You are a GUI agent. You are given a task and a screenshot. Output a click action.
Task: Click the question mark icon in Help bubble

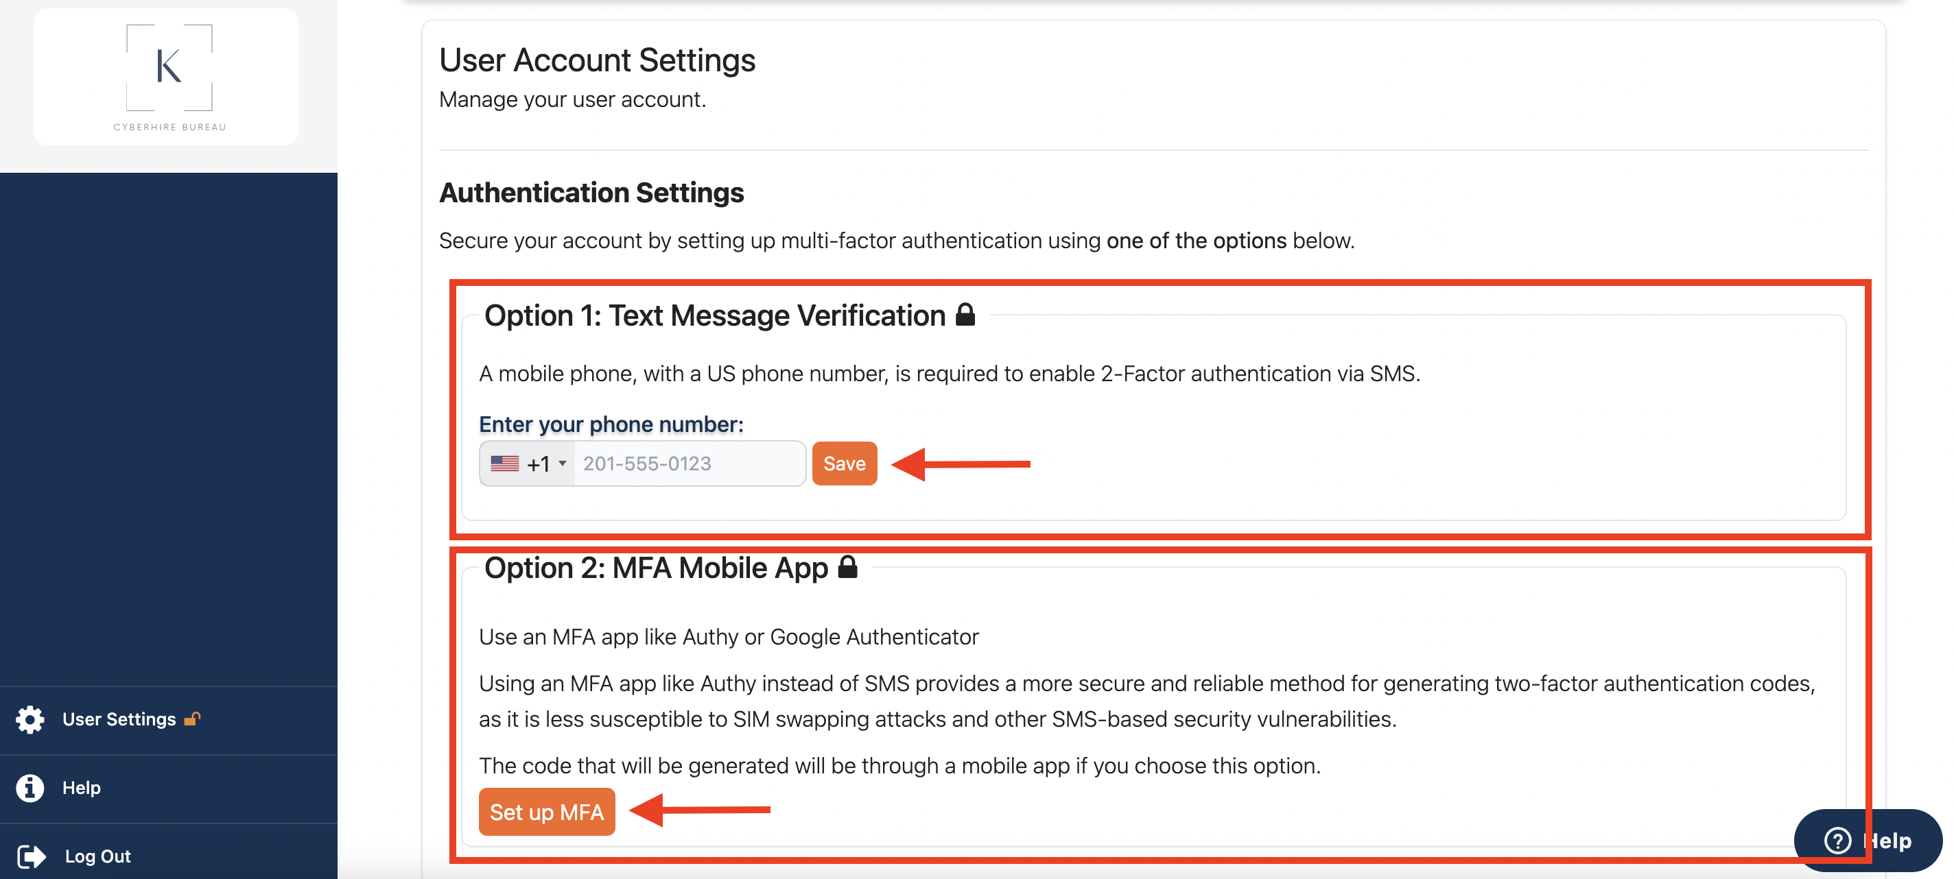(x=1837, y=841)
